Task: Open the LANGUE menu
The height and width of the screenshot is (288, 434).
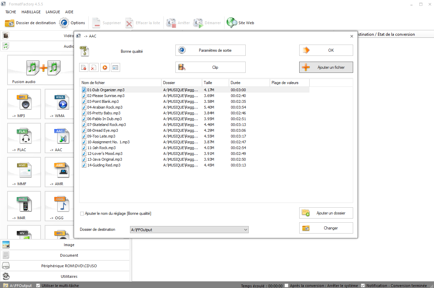Action: pos(53,12)
